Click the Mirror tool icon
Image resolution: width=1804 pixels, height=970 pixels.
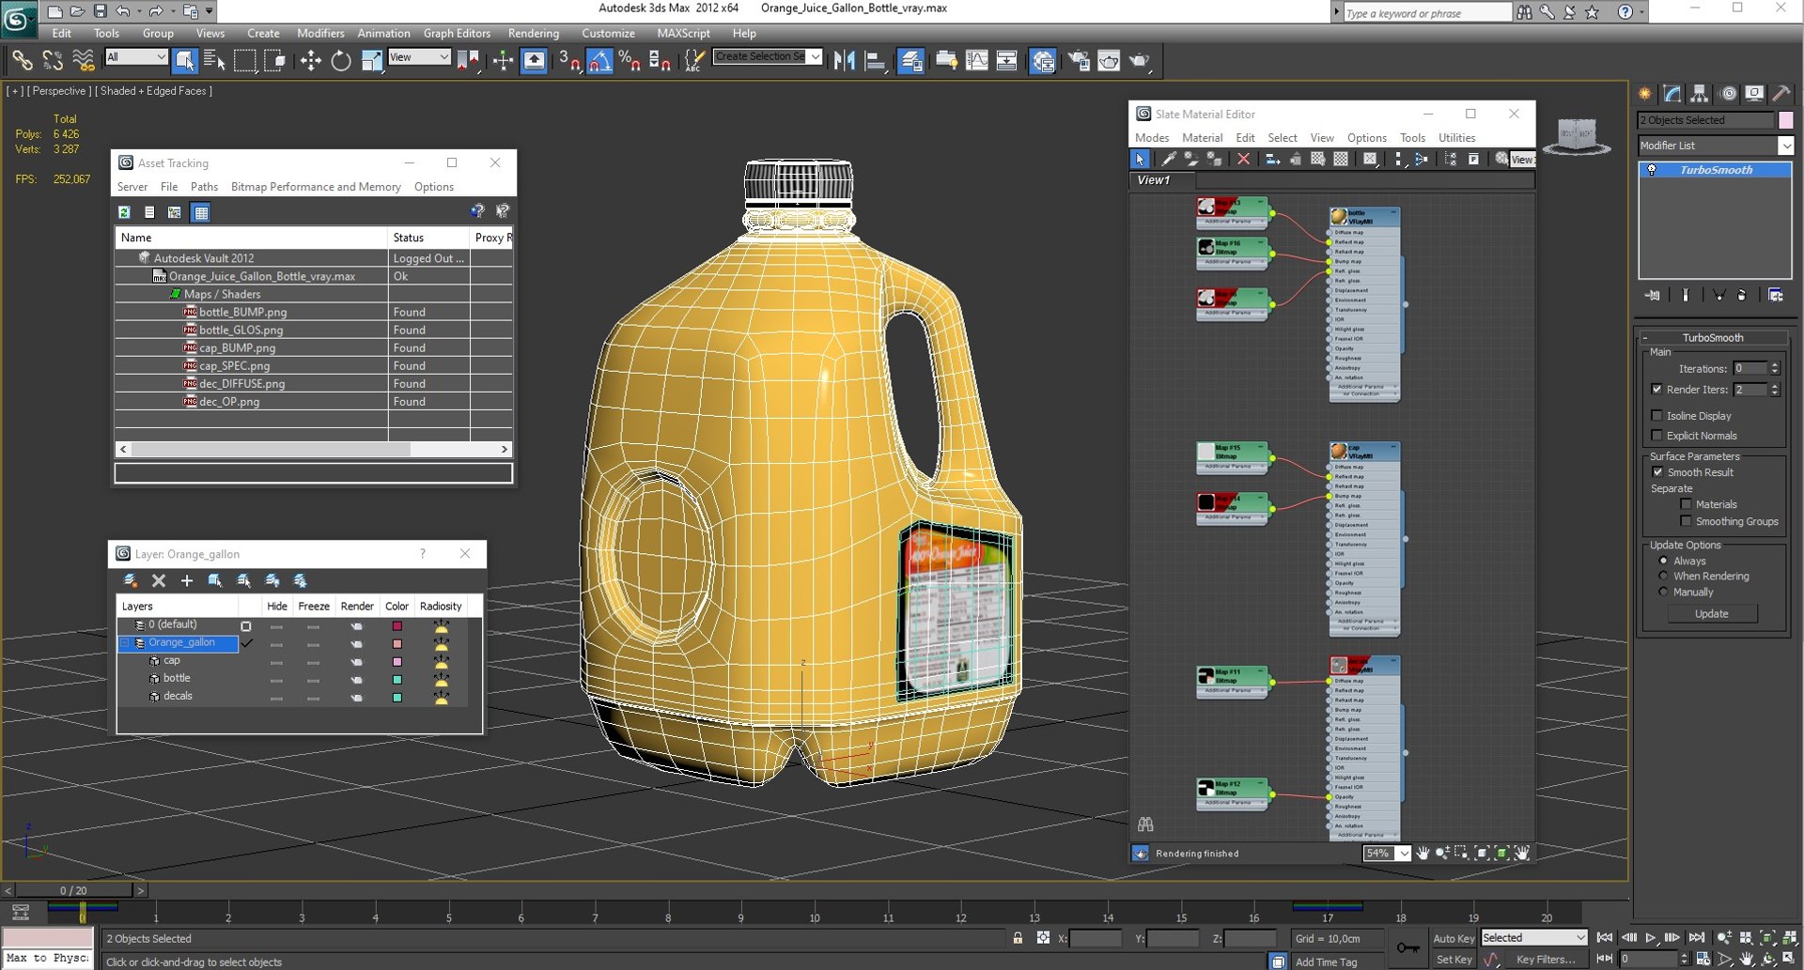click(x=845, y=61)
